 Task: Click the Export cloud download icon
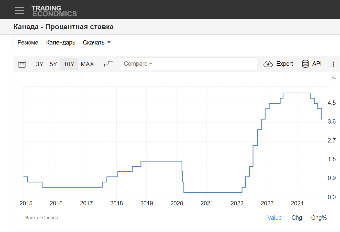point(268,64)
